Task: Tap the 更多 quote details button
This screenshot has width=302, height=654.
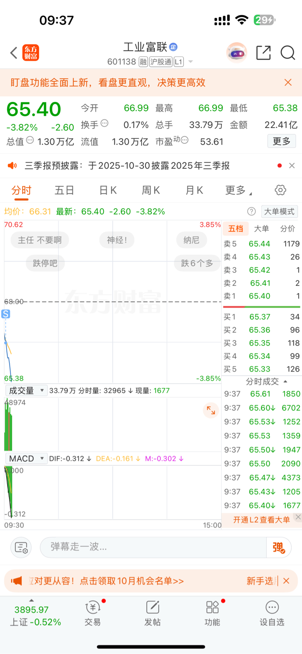Action: 282,141
